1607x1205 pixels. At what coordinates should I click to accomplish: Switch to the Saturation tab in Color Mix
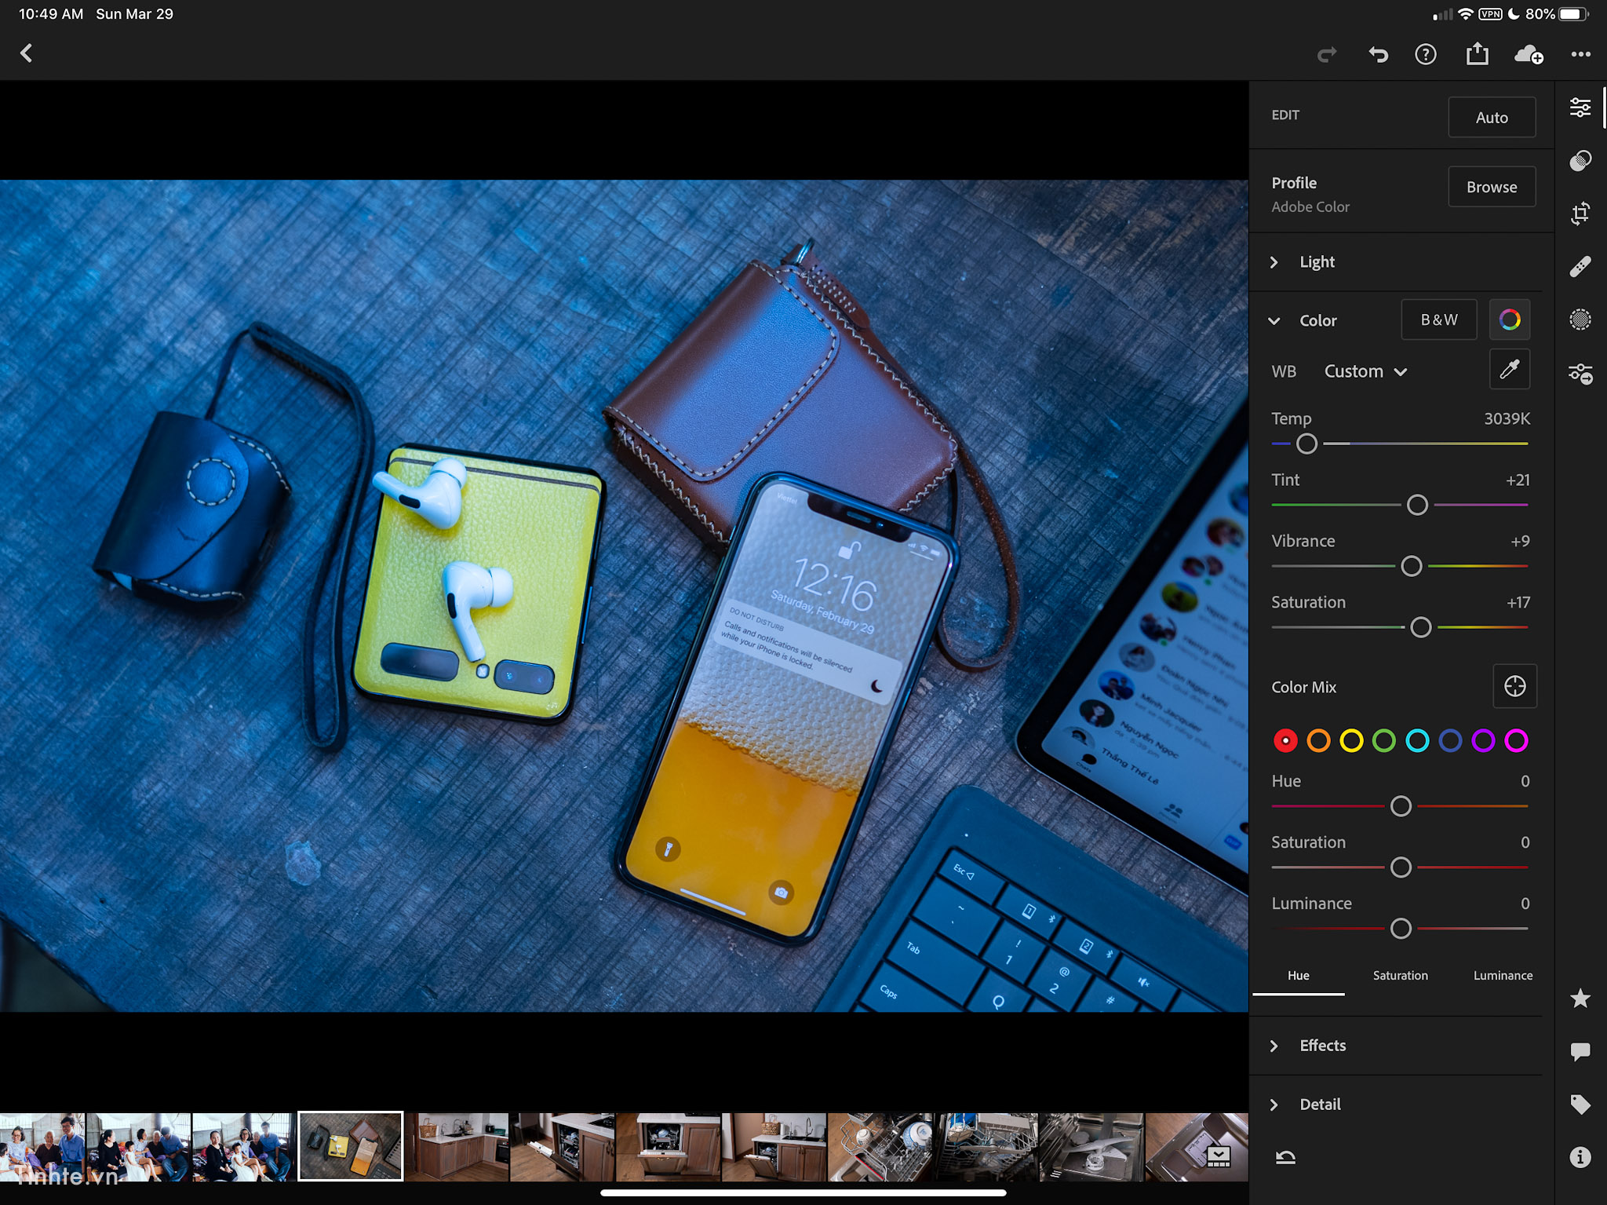click(1401, 975)
